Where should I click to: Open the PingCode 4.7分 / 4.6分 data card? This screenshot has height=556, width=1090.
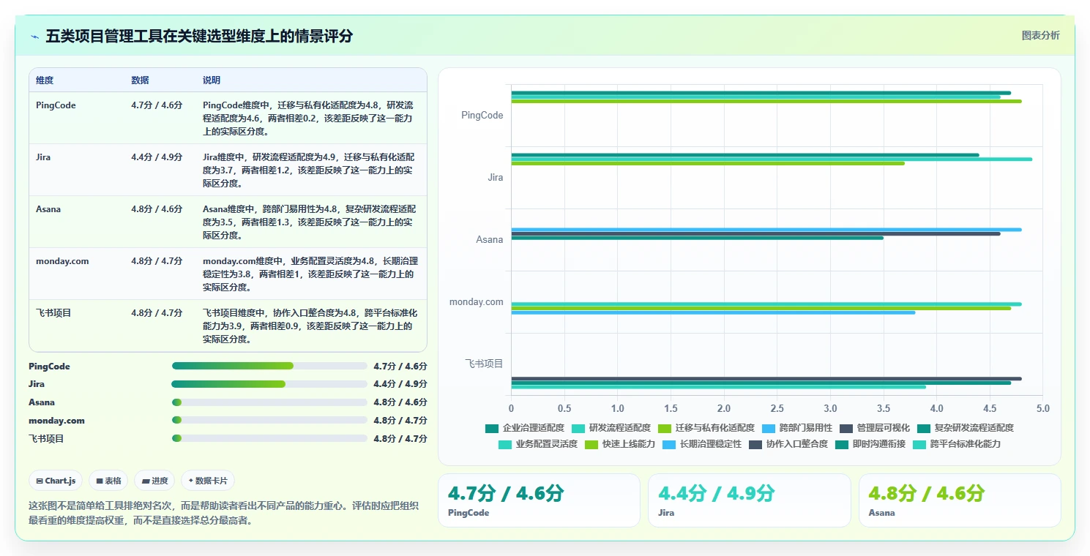click(x=539, y=500)
